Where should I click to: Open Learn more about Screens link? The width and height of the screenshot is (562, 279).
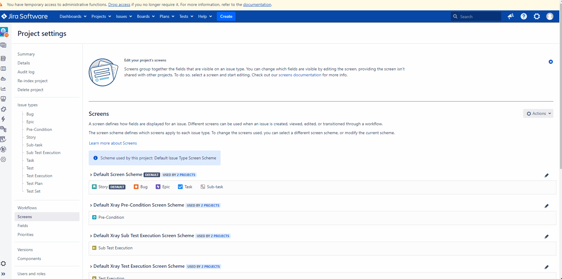113,143
